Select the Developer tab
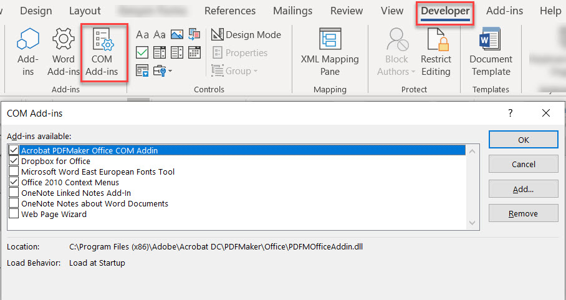This screenshot has width=566, height=300. coord(445,11)
